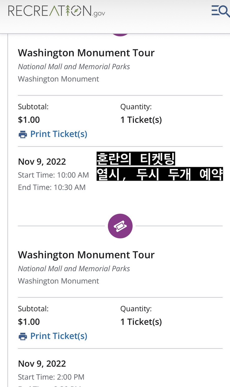The image size is (230, 387).
Task: Click the Washington Monument location under second tour
Action: pos(58,281)
